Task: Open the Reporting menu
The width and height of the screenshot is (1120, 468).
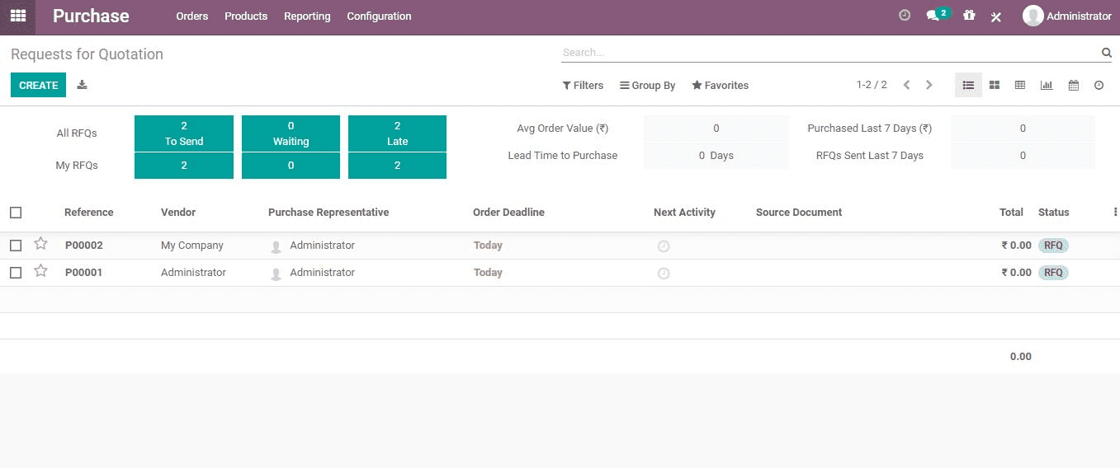Action: (307, 16)
